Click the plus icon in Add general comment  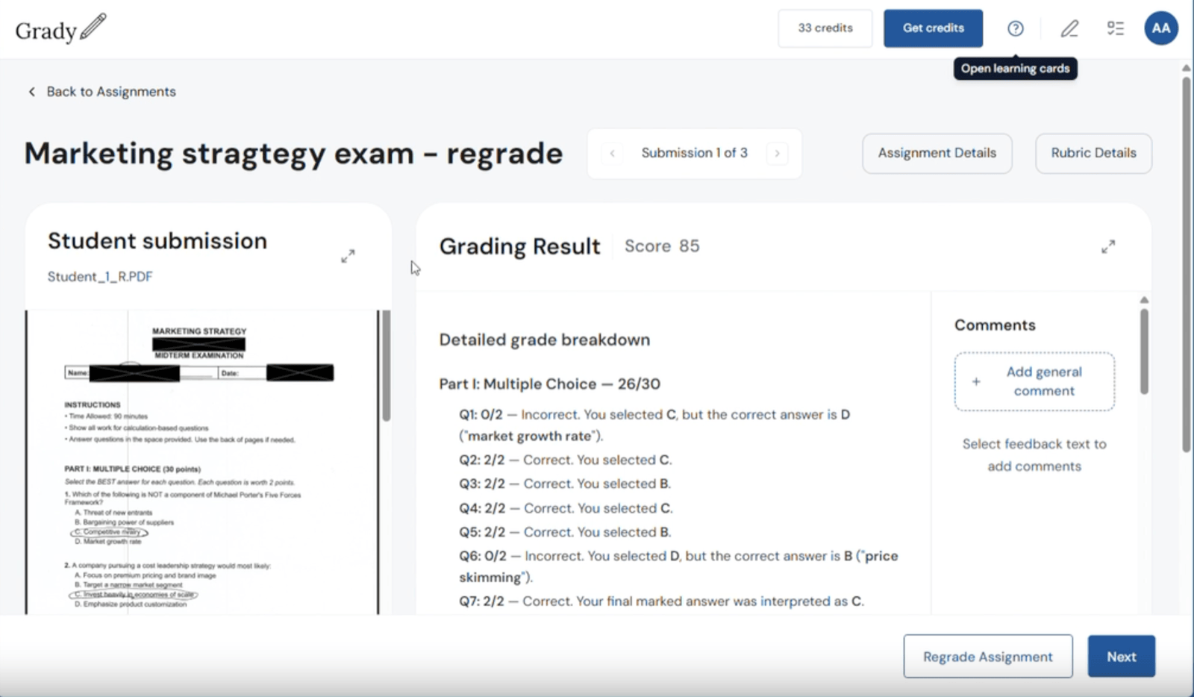(976, 381)
